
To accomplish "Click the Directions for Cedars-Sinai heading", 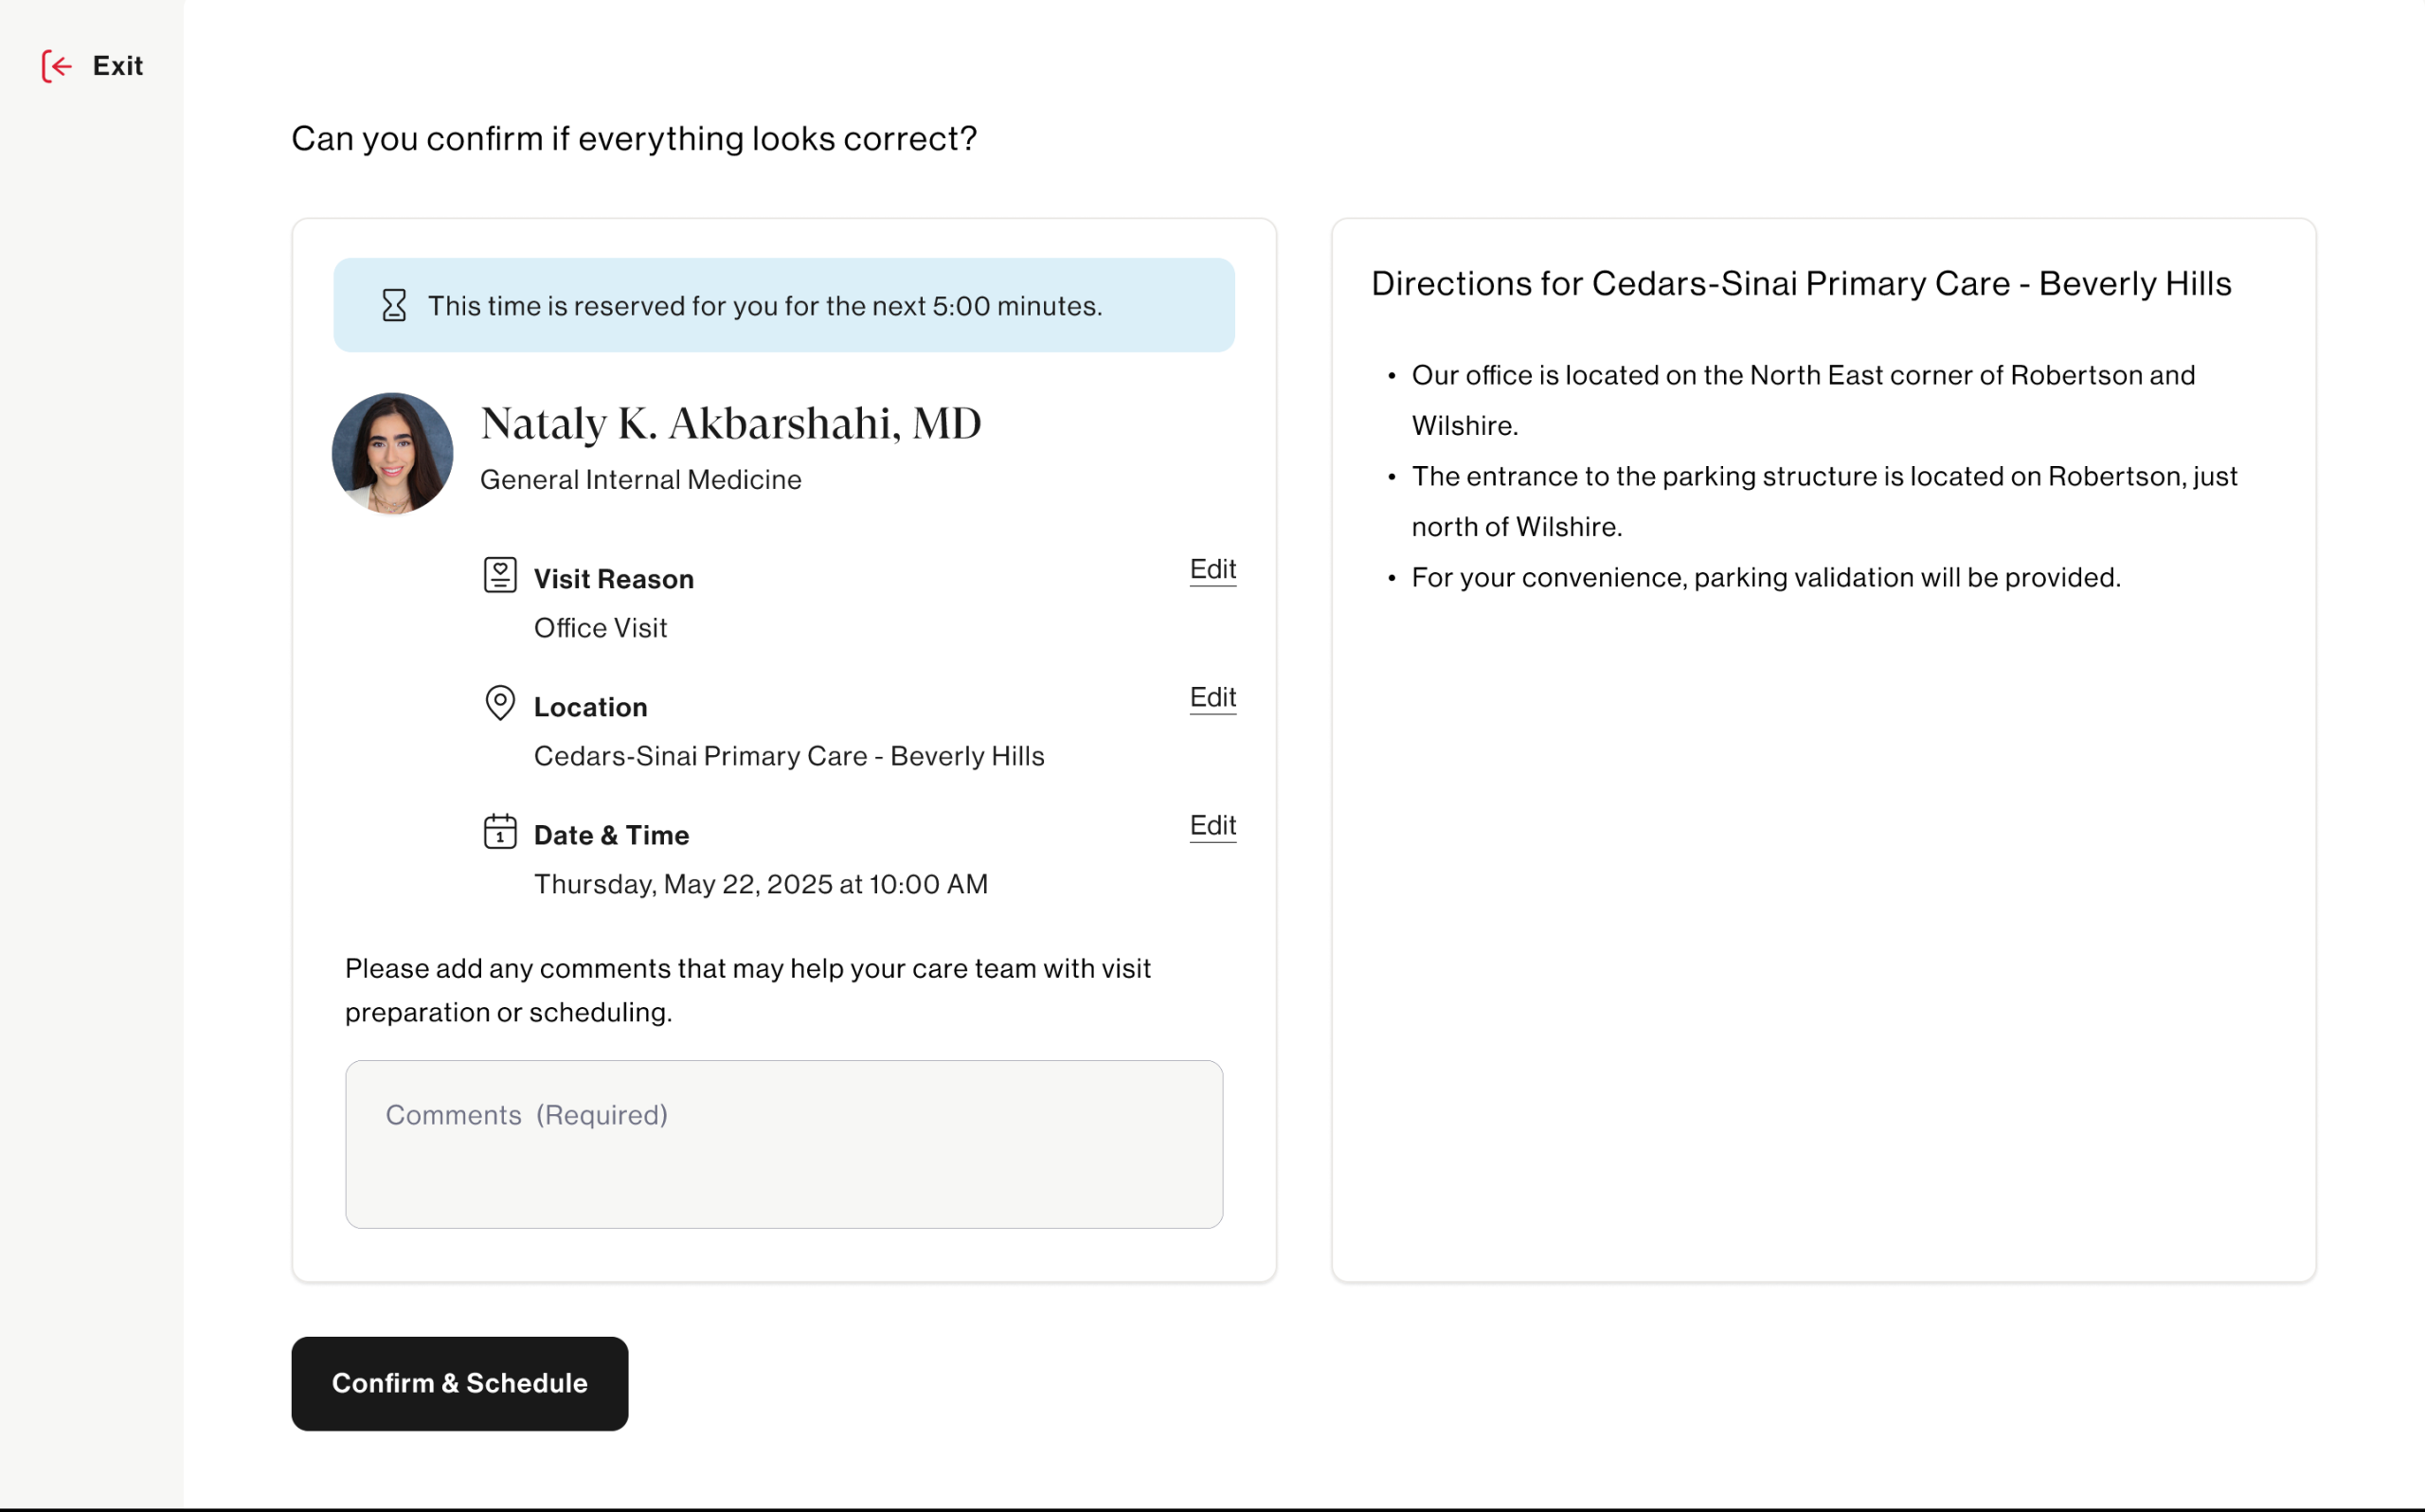I will (x=1800, y=284).
